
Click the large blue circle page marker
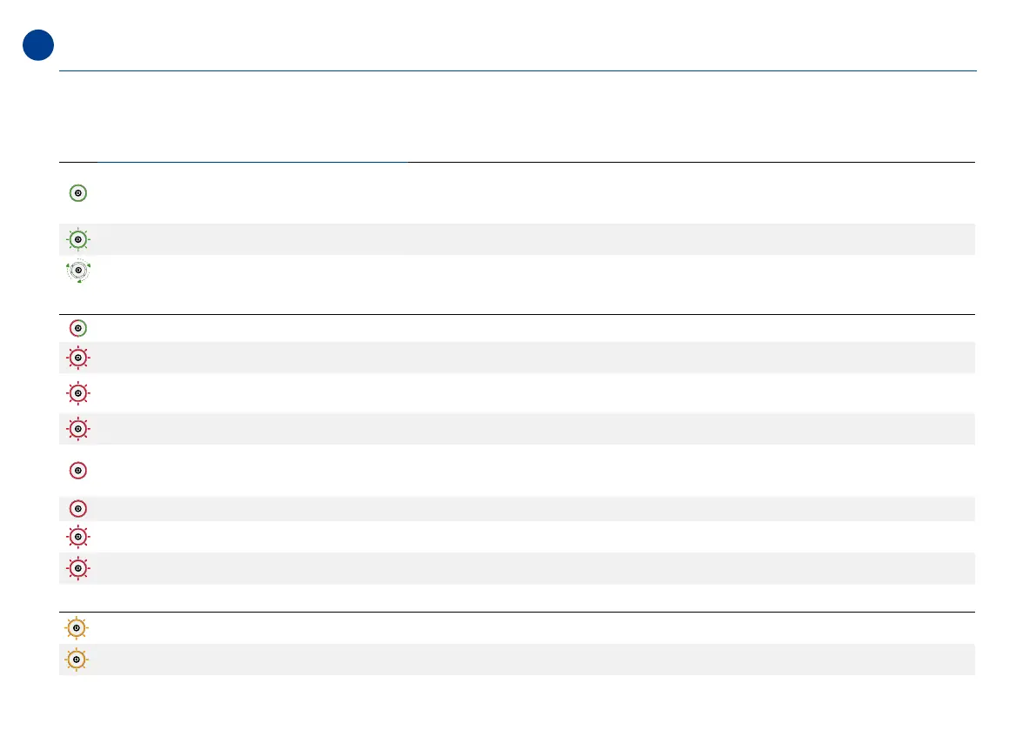[38, 45]
